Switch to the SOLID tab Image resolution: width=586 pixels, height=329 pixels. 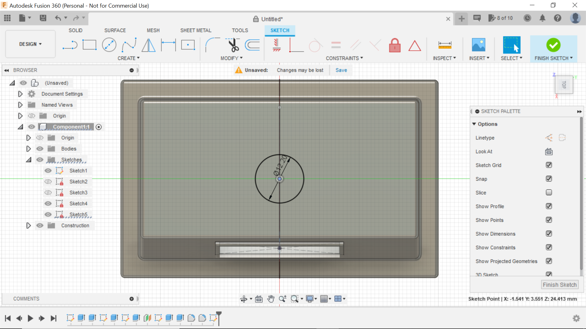pos(75,30)
